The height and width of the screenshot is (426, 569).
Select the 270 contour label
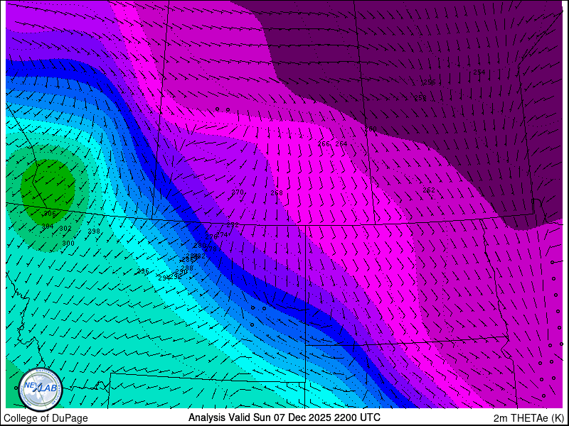[238, 192]
